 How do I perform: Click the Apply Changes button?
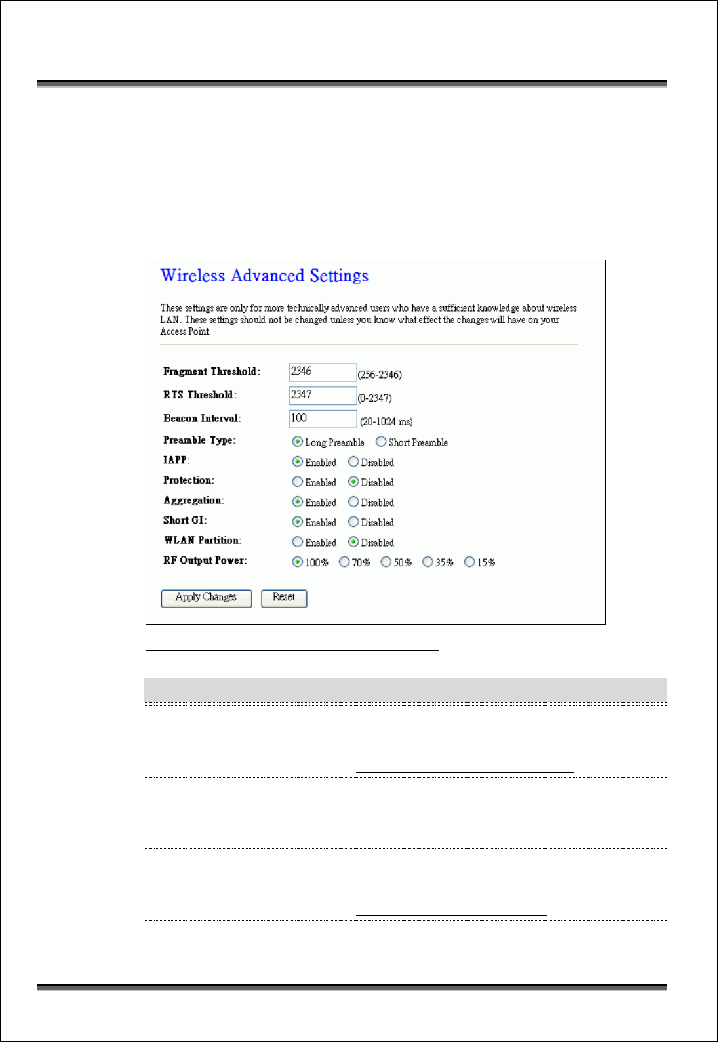[207, 598]
